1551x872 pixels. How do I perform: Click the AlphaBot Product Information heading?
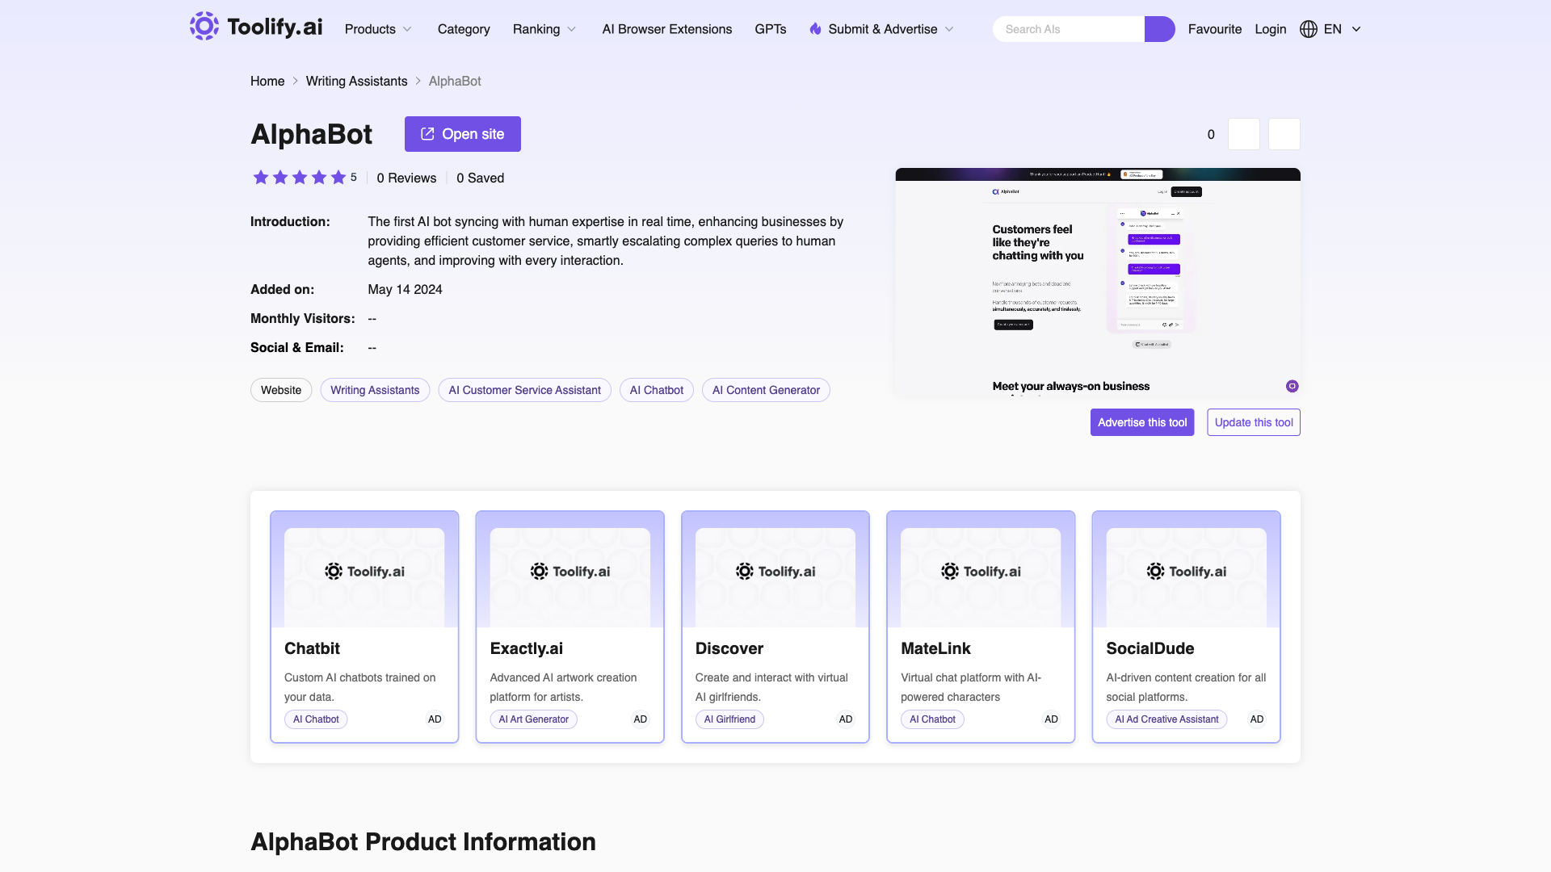tap(423, 841)
